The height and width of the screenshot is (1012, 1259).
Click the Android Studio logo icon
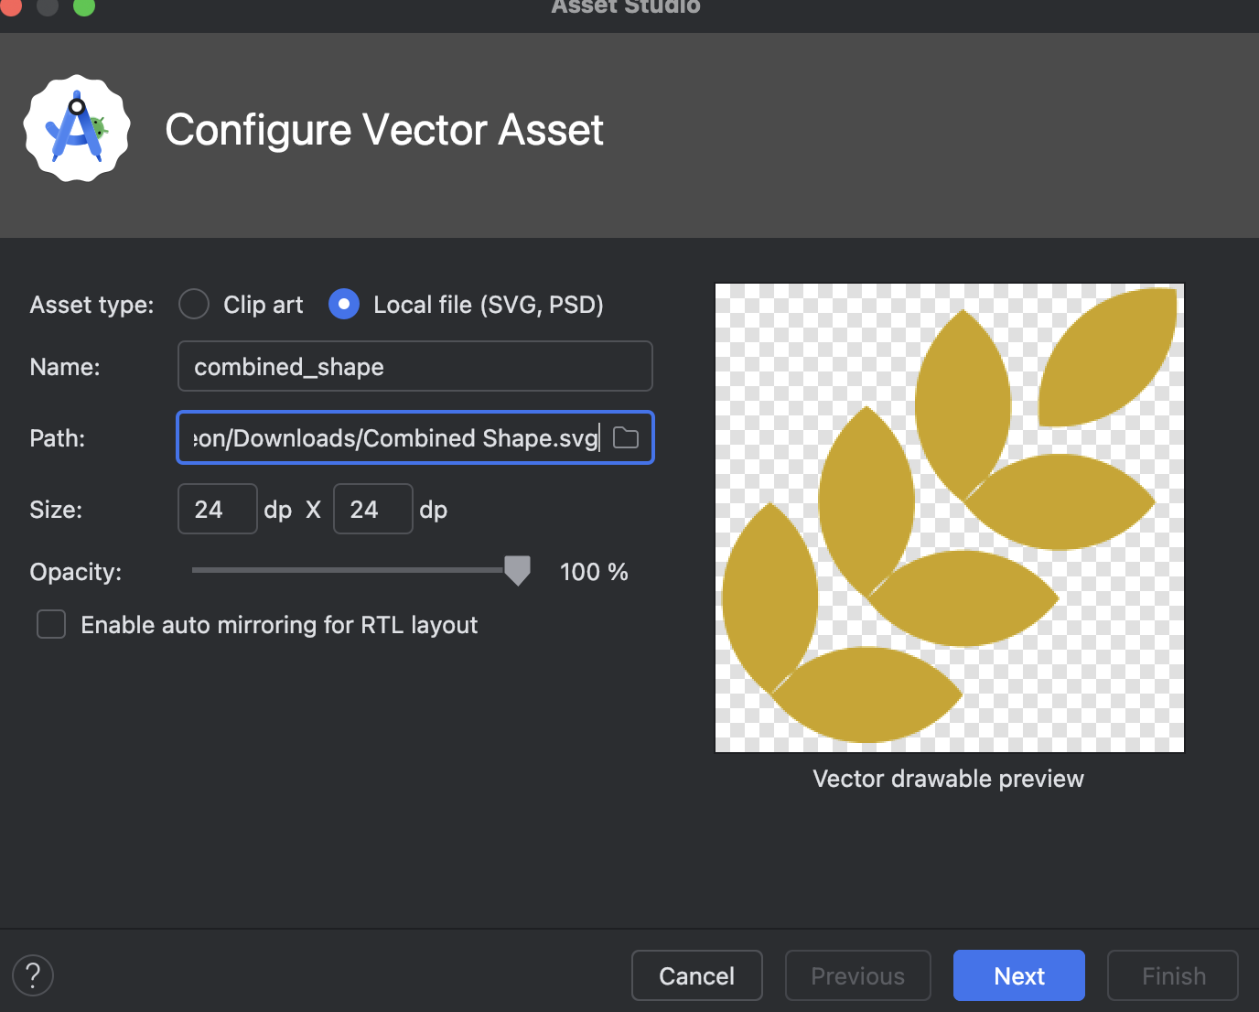click(77, 129)
